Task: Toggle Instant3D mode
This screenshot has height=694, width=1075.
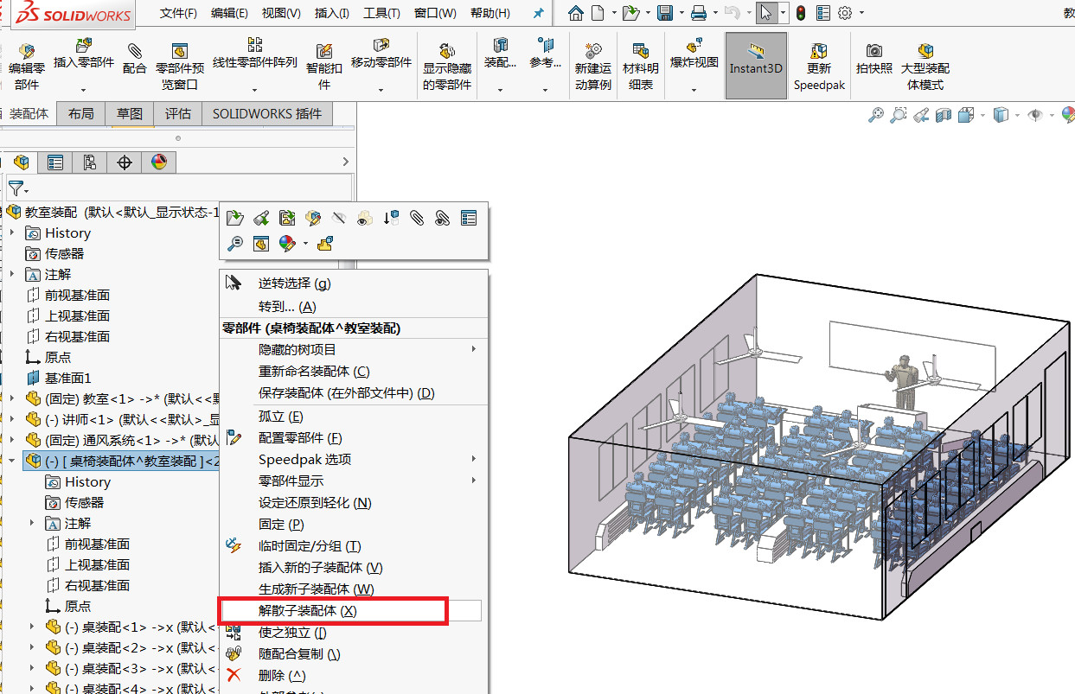Action: coord(756,66)
